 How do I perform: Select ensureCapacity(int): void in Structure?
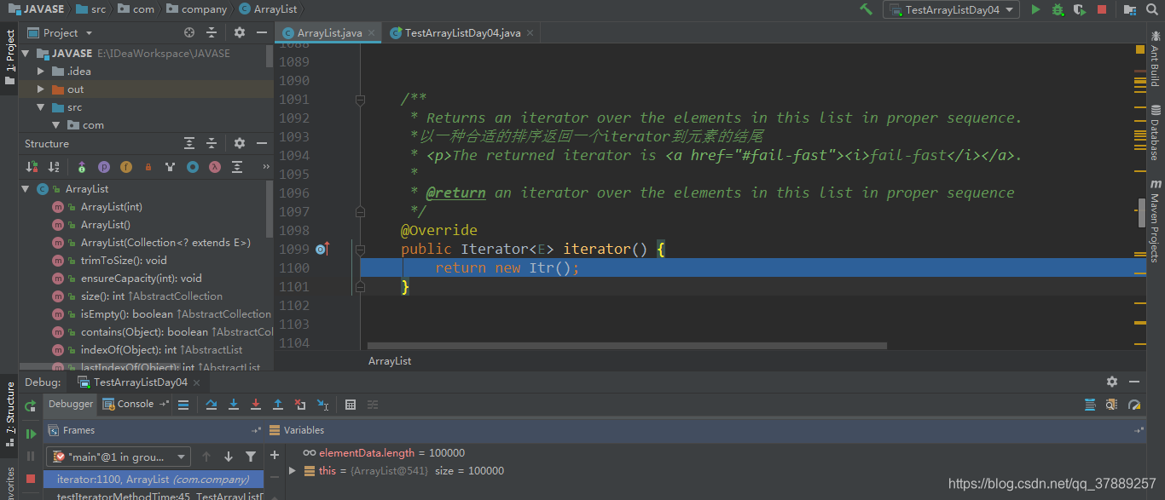click(141, 279)
